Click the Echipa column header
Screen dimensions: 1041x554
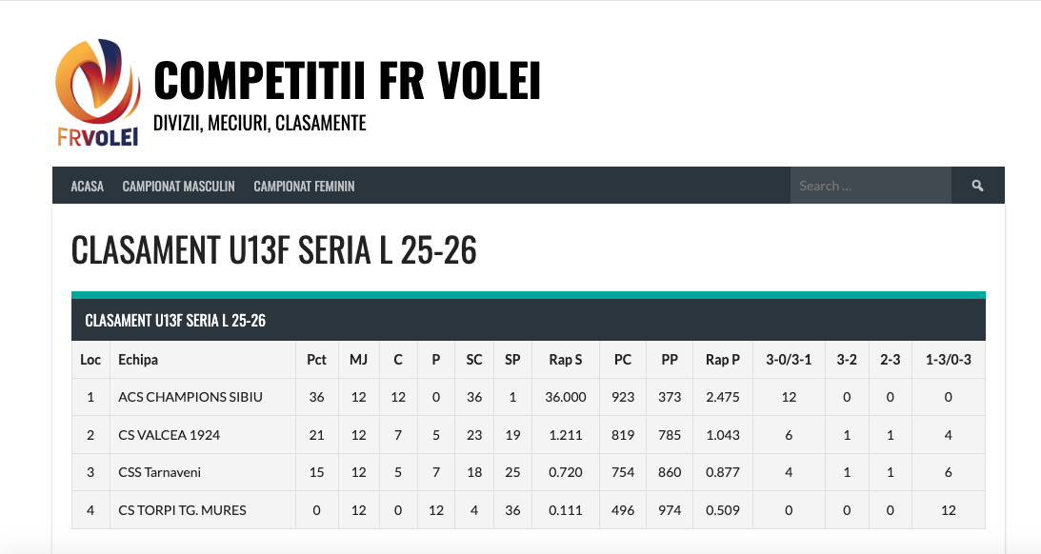[138, 360]
